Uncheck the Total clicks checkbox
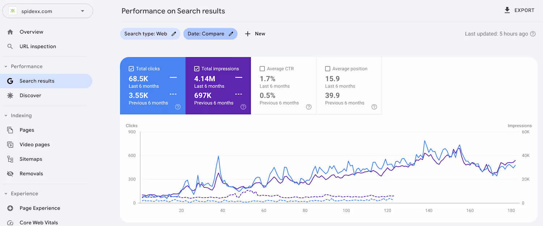Image resolution: width=543 pixels, height=226 pixels. coord(131,69)
